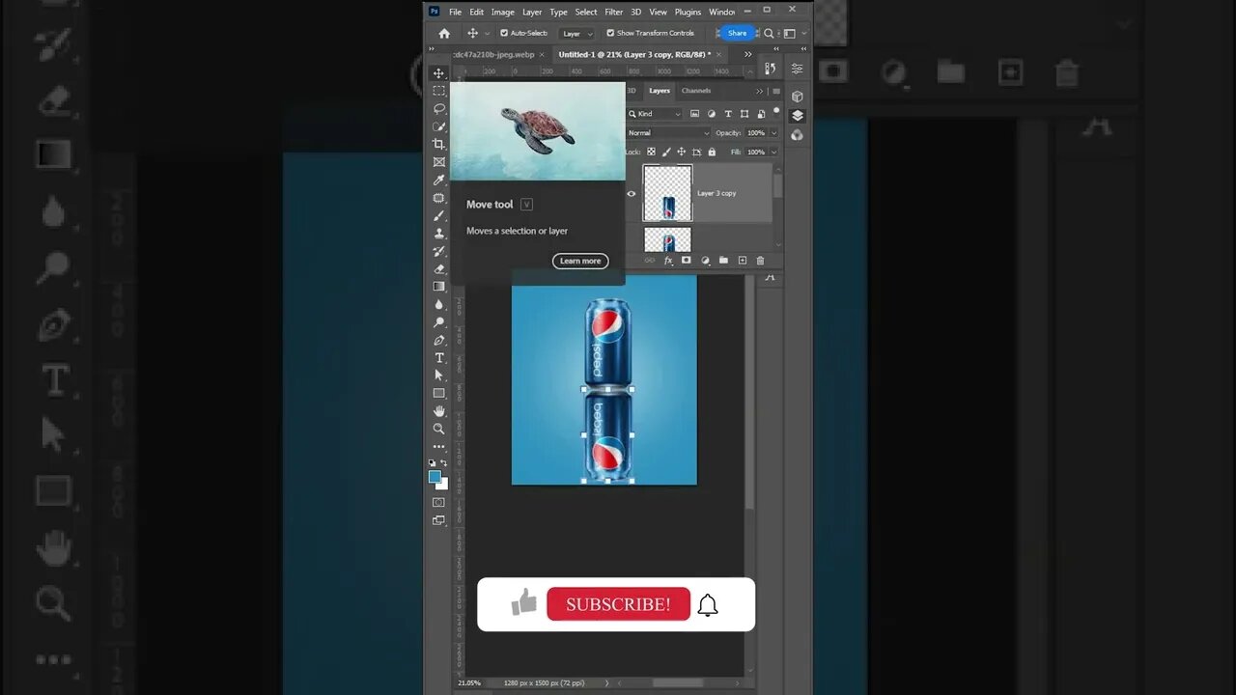The height and width of the screenshot is (695, 1236).
Task: Toggle lock image pixels
Action: (666, 152)
